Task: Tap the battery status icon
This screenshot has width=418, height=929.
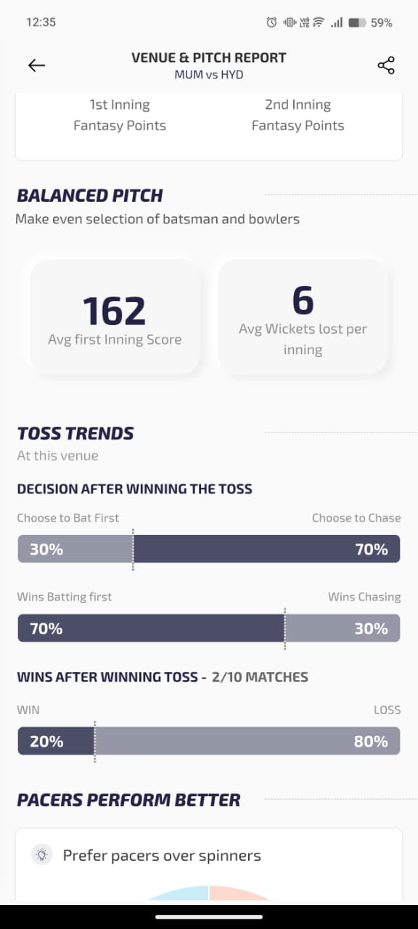Action: [x=356, y=22]
